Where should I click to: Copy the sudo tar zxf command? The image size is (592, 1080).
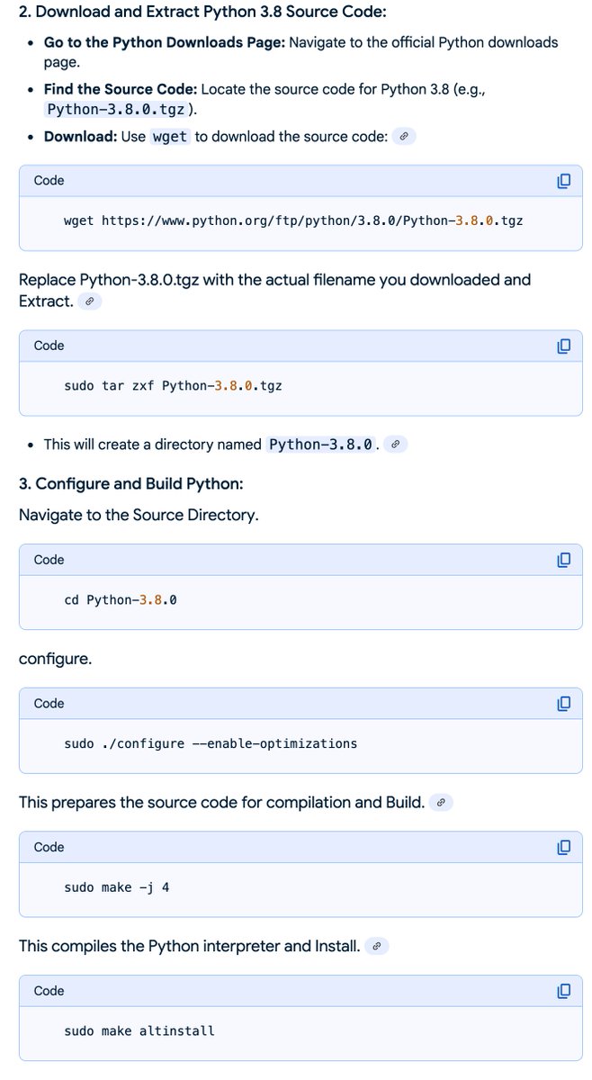pyautogui.click(x=563, y=346)
